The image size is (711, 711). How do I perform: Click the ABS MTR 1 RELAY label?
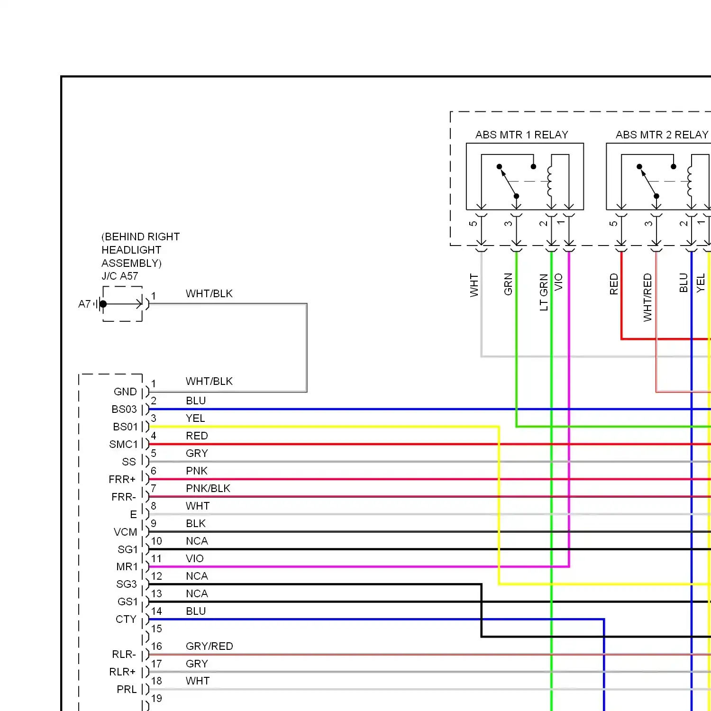(x=521, y=135)
